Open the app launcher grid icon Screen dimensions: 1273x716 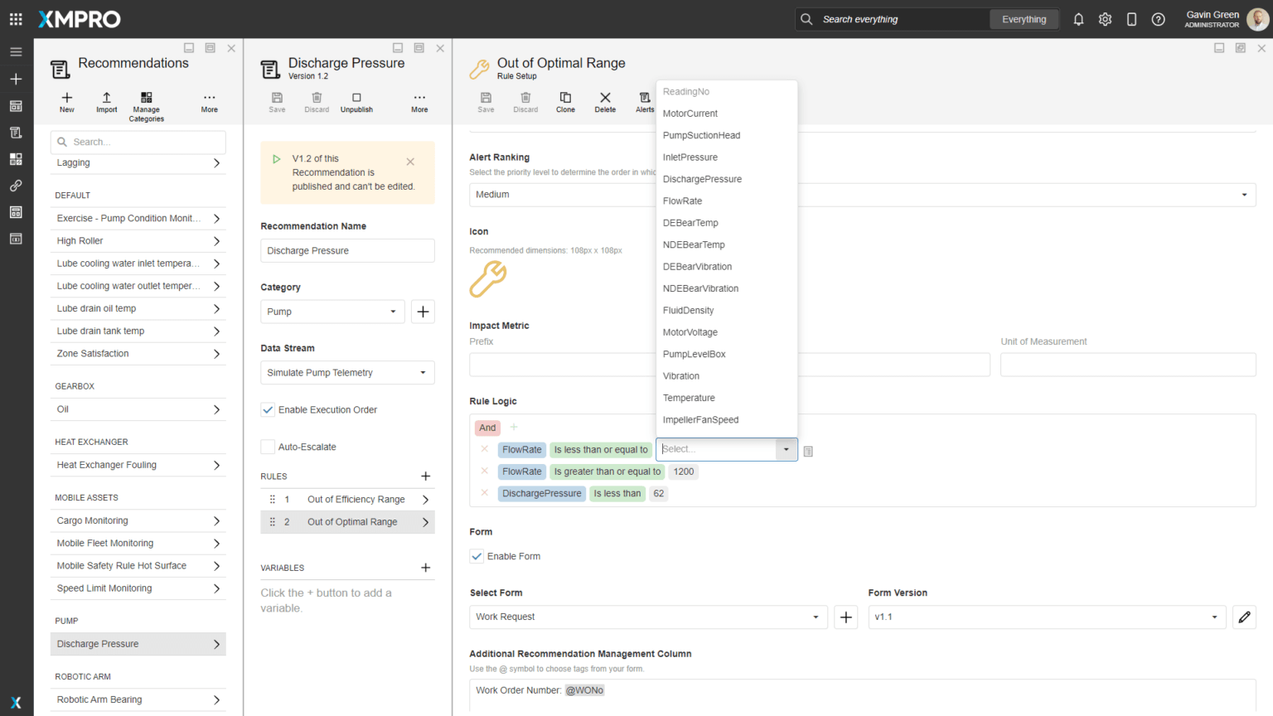click(x=16, y=19)
